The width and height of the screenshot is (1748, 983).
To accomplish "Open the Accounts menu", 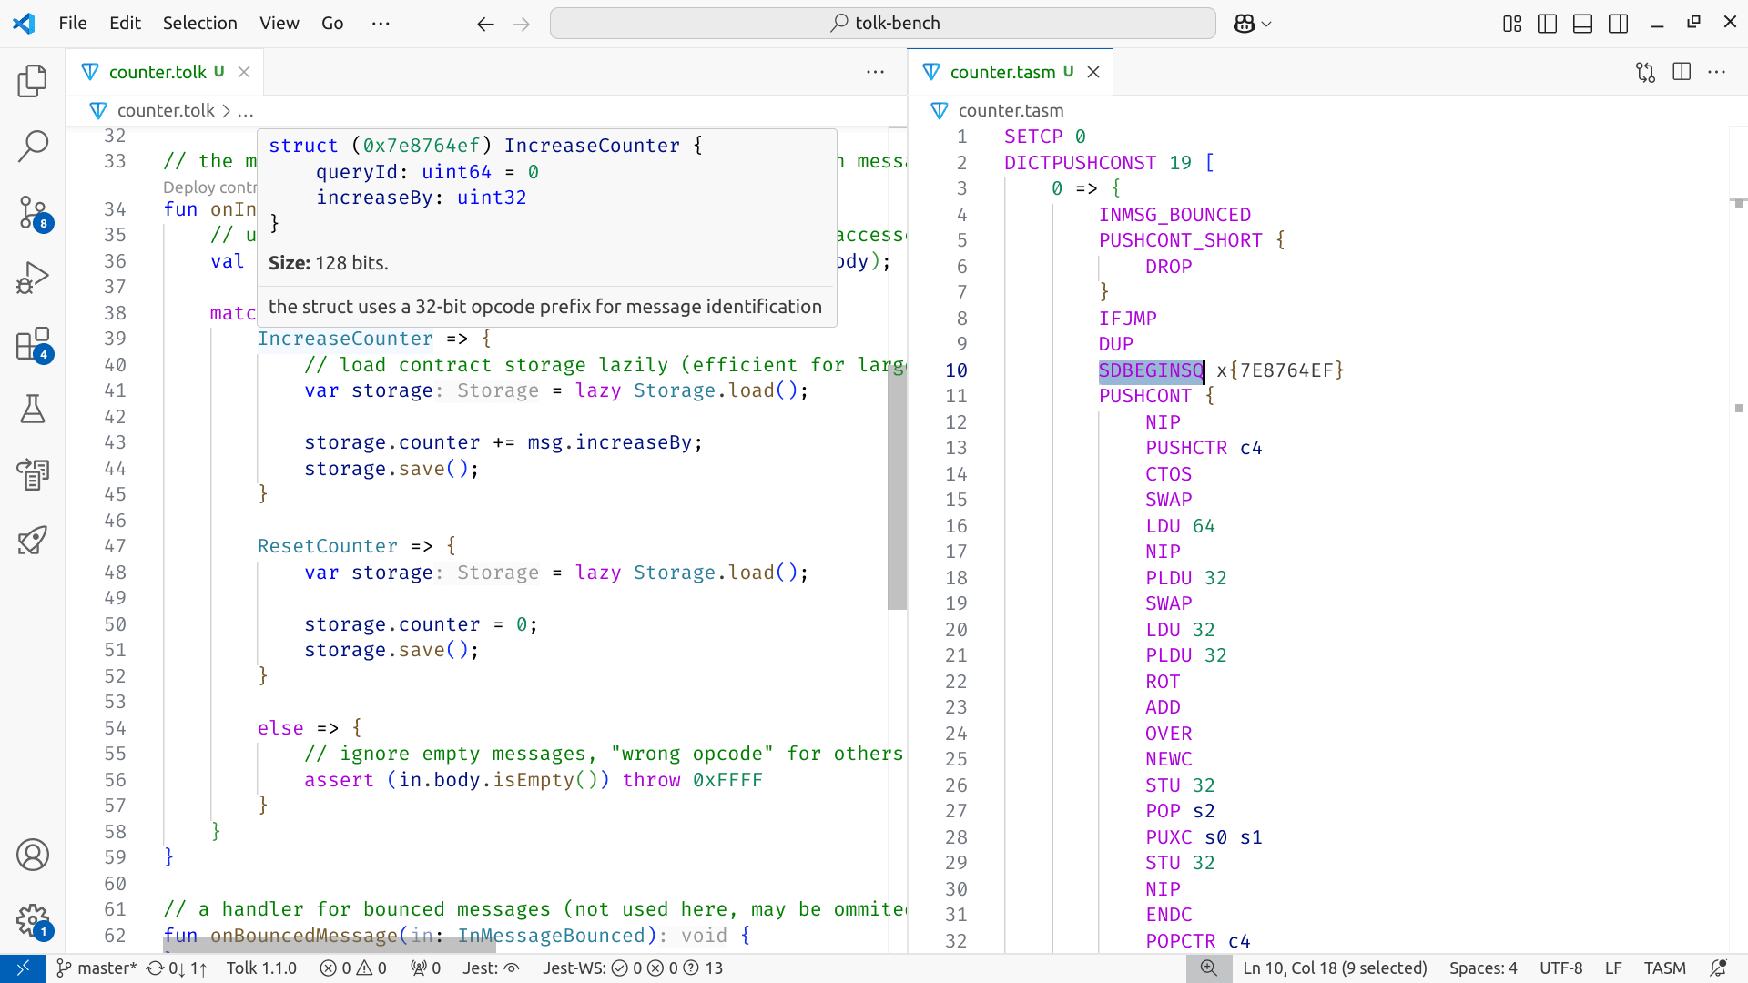I will 33,855.
